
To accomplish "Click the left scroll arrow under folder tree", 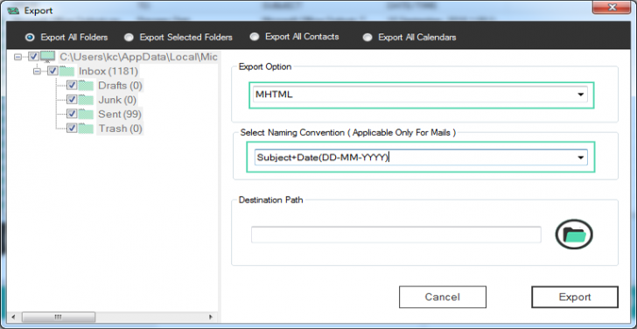I will (13, 317).
